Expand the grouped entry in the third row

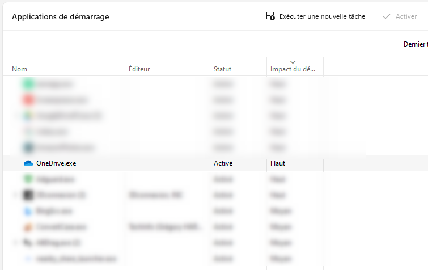click(x=15, y=116)
